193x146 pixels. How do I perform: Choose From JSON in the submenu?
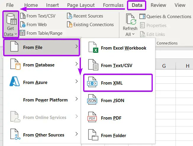pyautogui.click(x=118, y=101)
